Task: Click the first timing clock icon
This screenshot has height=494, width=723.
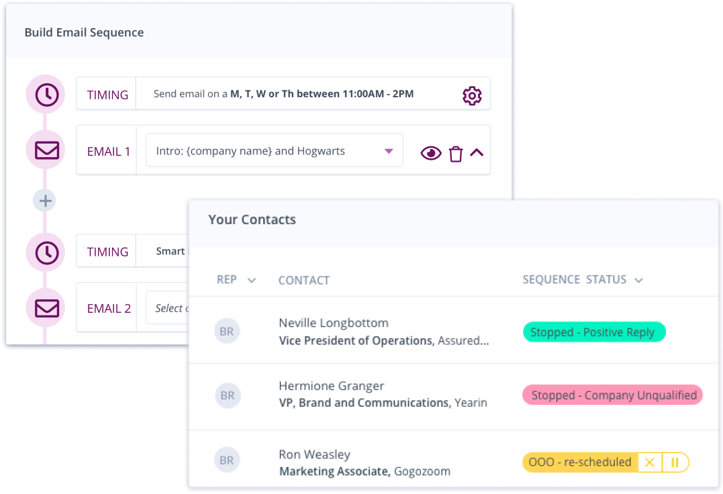Action: 46,95
